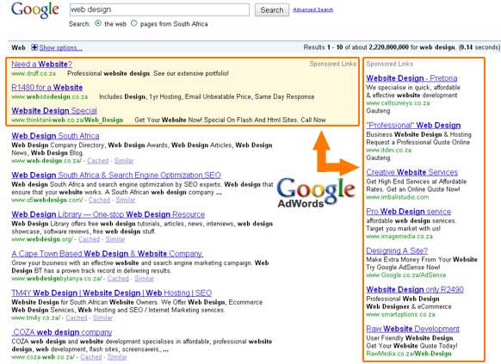Open the 'Website Design Special' ad
The image size is (501, 364).
[x=54, y=110]
